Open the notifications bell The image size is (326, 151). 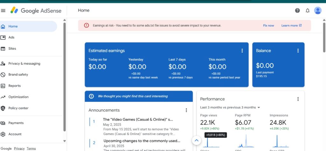pos(308,11)
